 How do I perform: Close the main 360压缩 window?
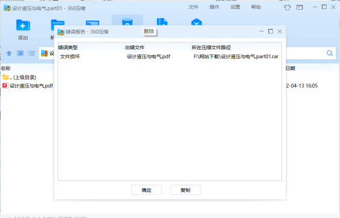(x=333, y=7)
